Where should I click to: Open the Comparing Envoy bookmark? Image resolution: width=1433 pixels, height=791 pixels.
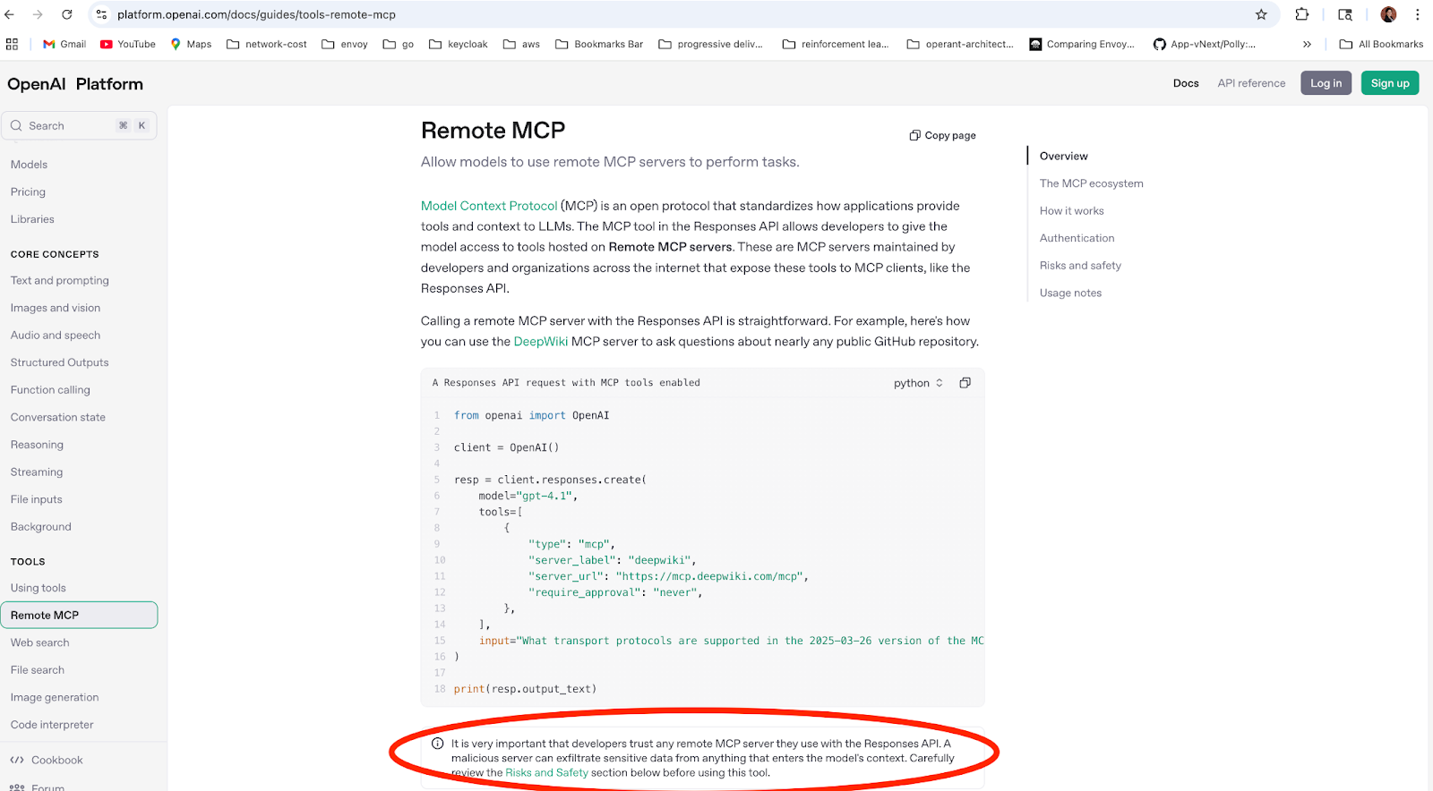click(x=1082, y=44)
